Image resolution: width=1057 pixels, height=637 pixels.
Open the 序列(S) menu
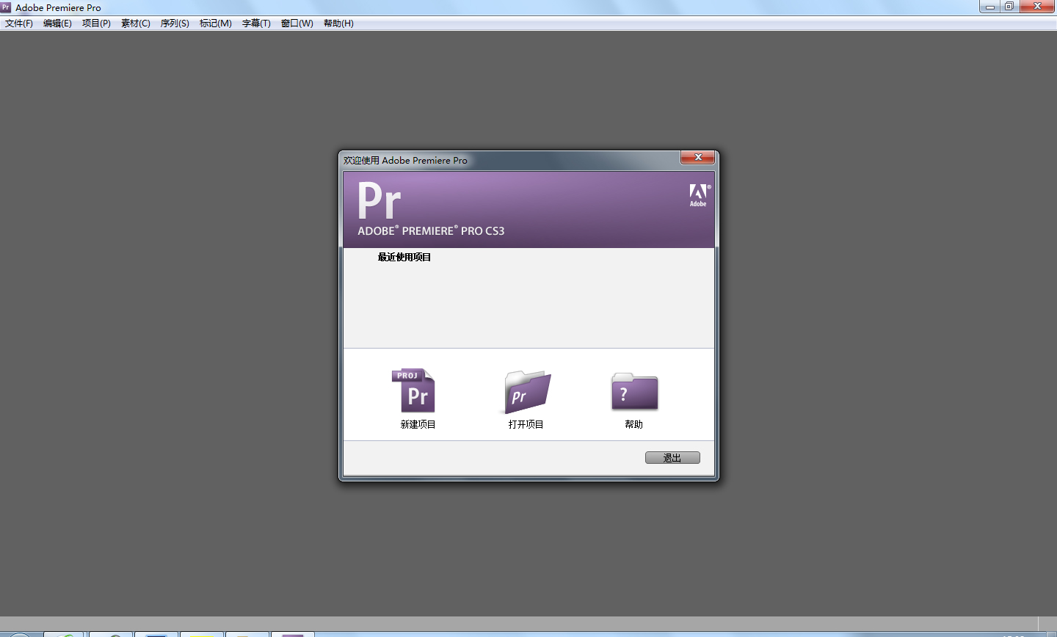tap(175, 23)
